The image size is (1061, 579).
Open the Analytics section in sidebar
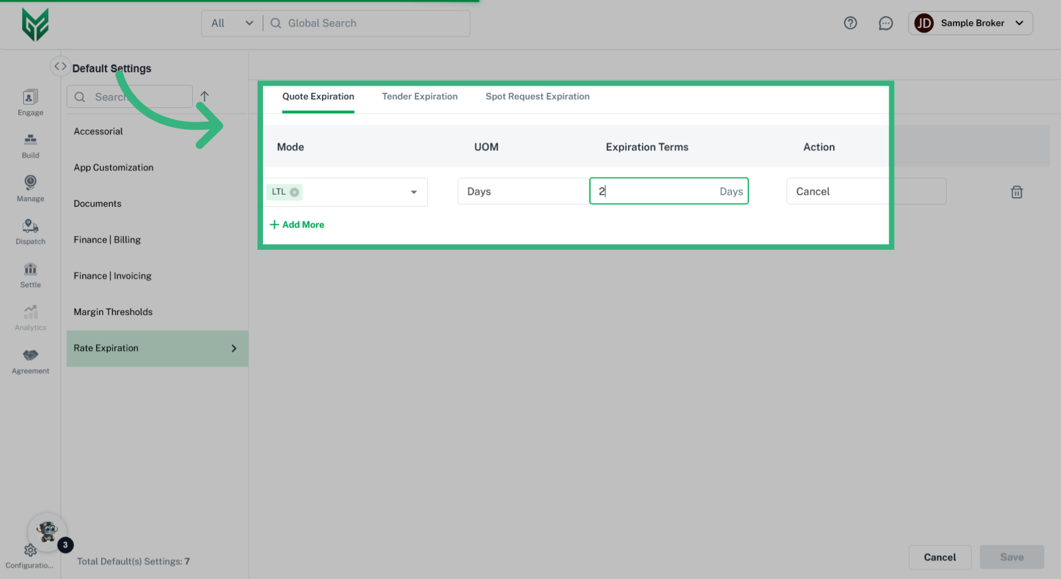click(x=30, y=317)
